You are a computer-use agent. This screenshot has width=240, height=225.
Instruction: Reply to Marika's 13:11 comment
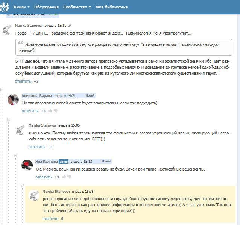tap(23, 81)
